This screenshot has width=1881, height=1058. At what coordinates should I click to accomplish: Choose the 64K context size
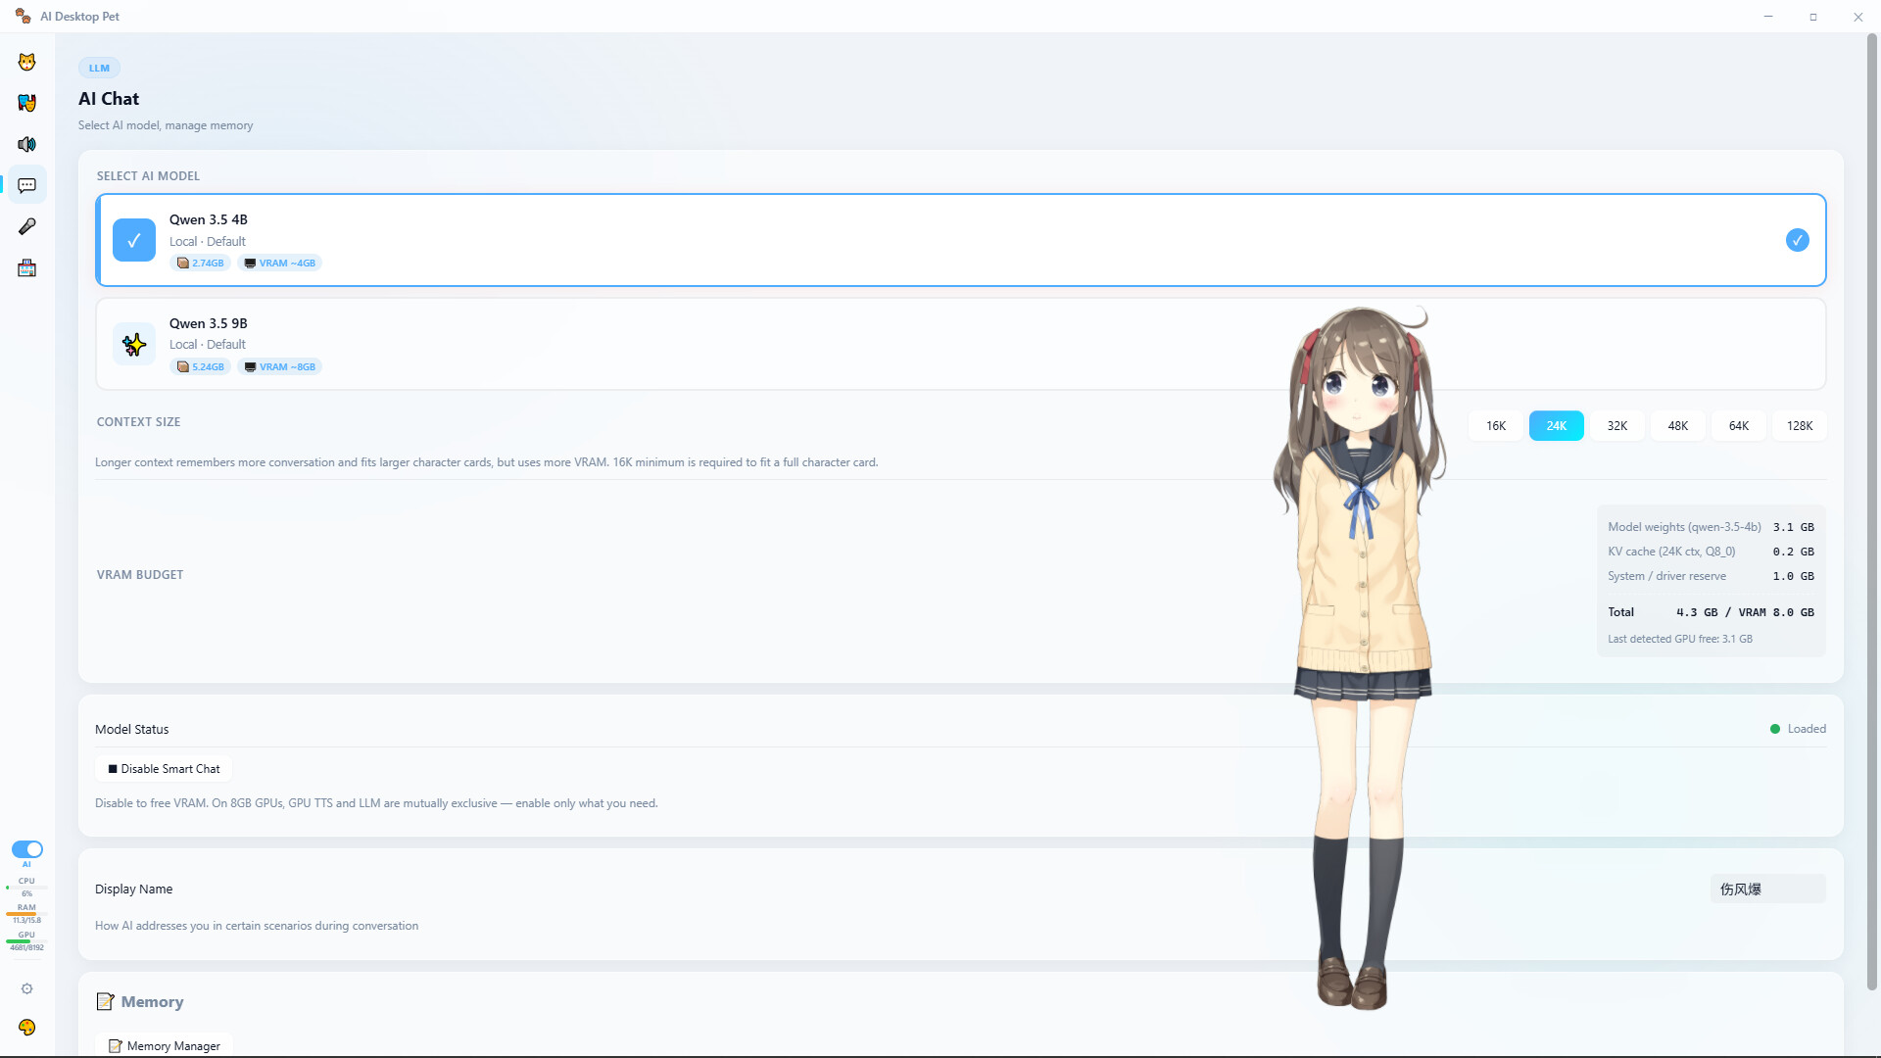click(x=1738, y=425)
